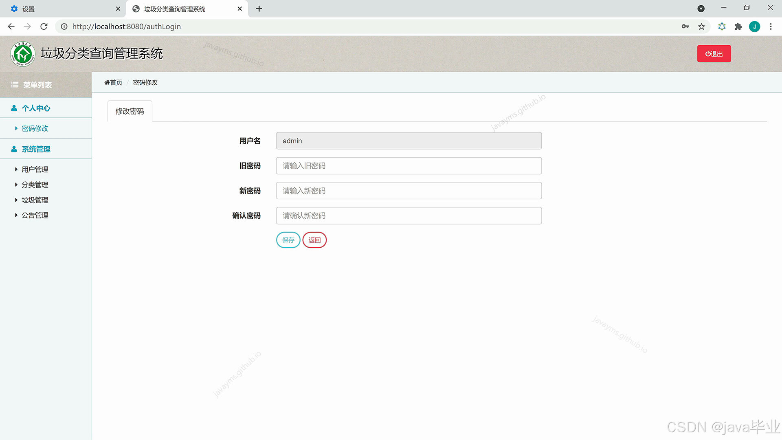Click the 公告管理 arrow marker

(x=16, y=215)
